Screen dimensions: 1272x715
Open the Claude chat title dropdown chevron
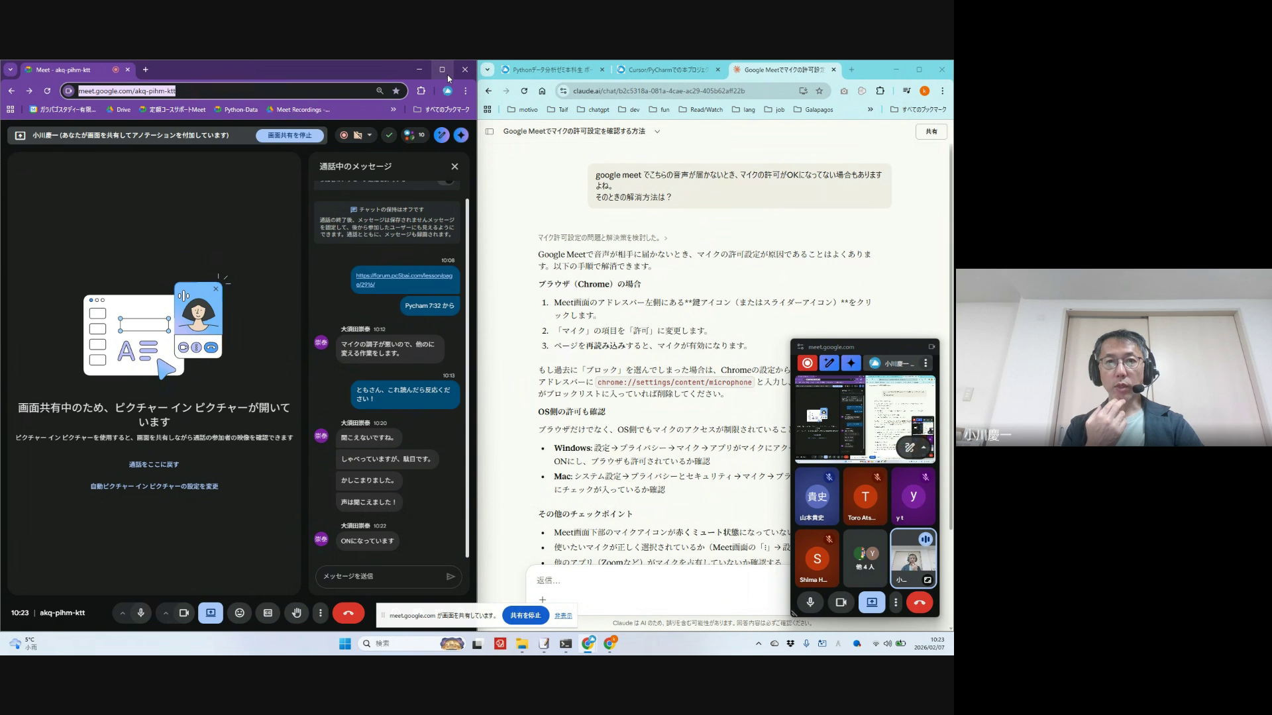(x=657, y=132)
